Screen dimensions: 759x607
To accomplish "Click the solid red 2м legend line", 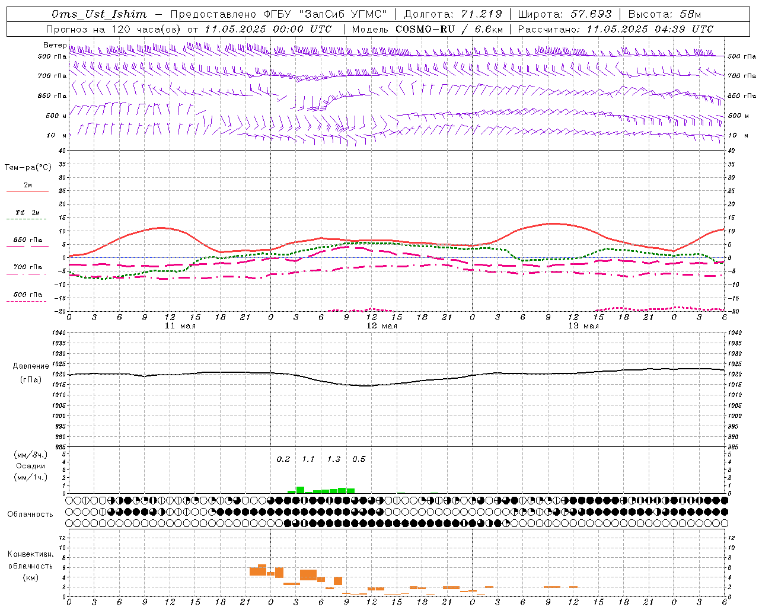I will [x=27, y=191].
